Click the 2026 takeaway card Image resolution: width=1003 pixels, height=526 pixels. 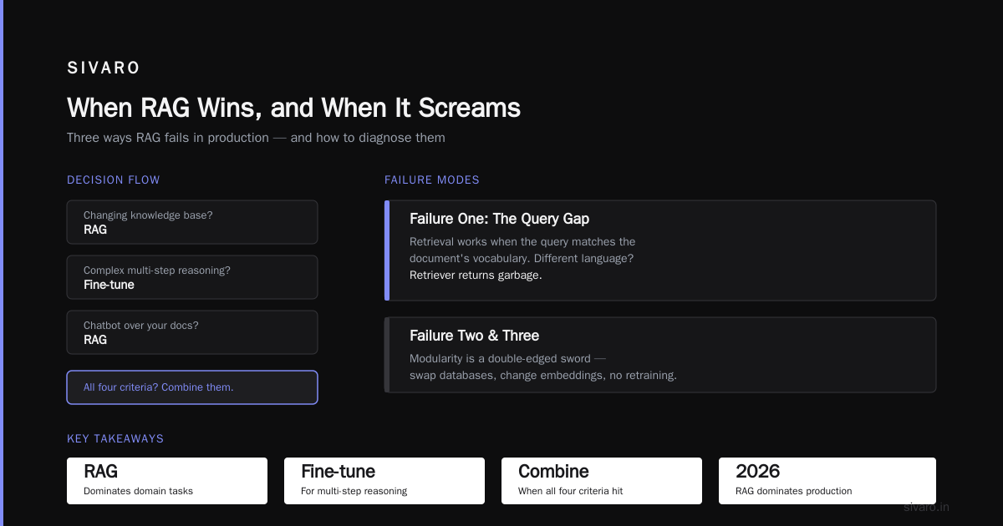[827, 481]
